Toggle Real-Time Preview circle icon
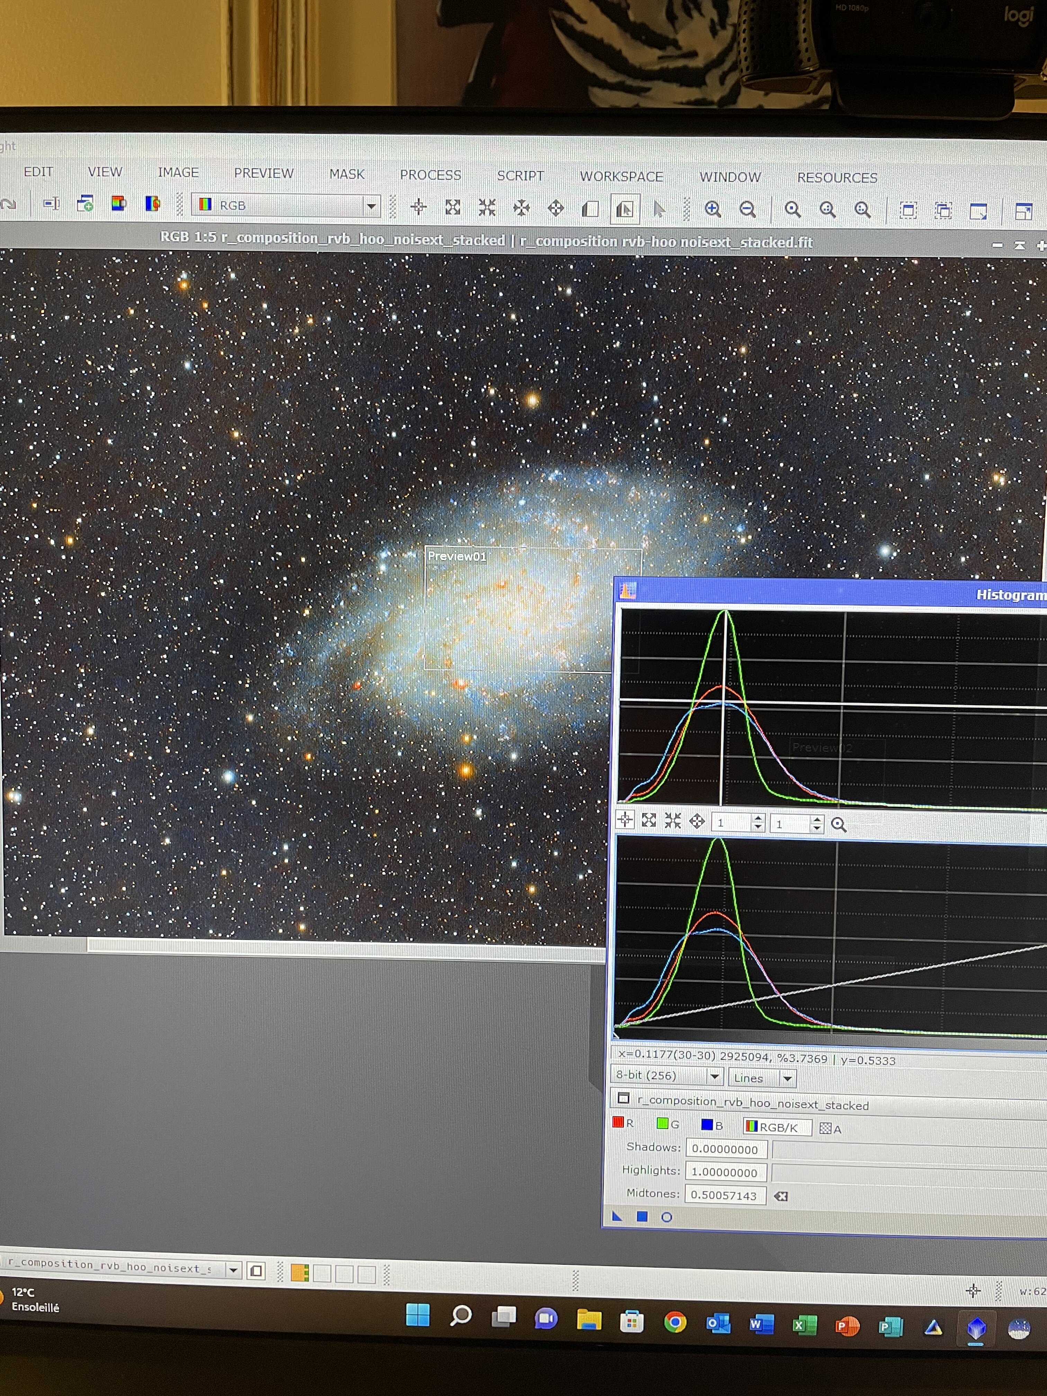The image size is (1047, 1396). [x=666, y=1217]
